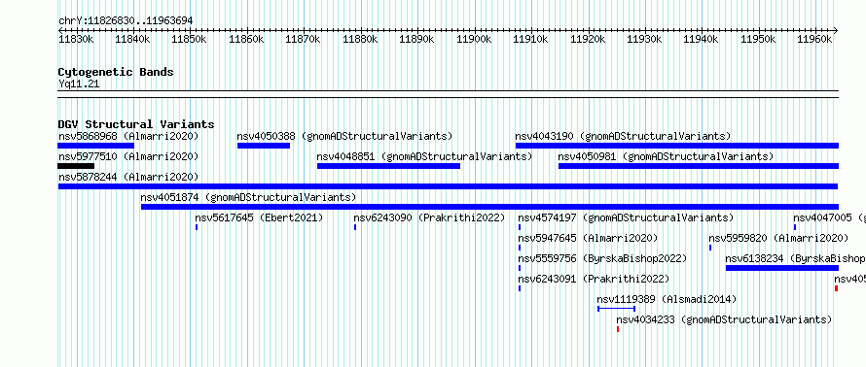Click the blue marker under nsv6243091
The image size is (866, 367).
point(520,288)
